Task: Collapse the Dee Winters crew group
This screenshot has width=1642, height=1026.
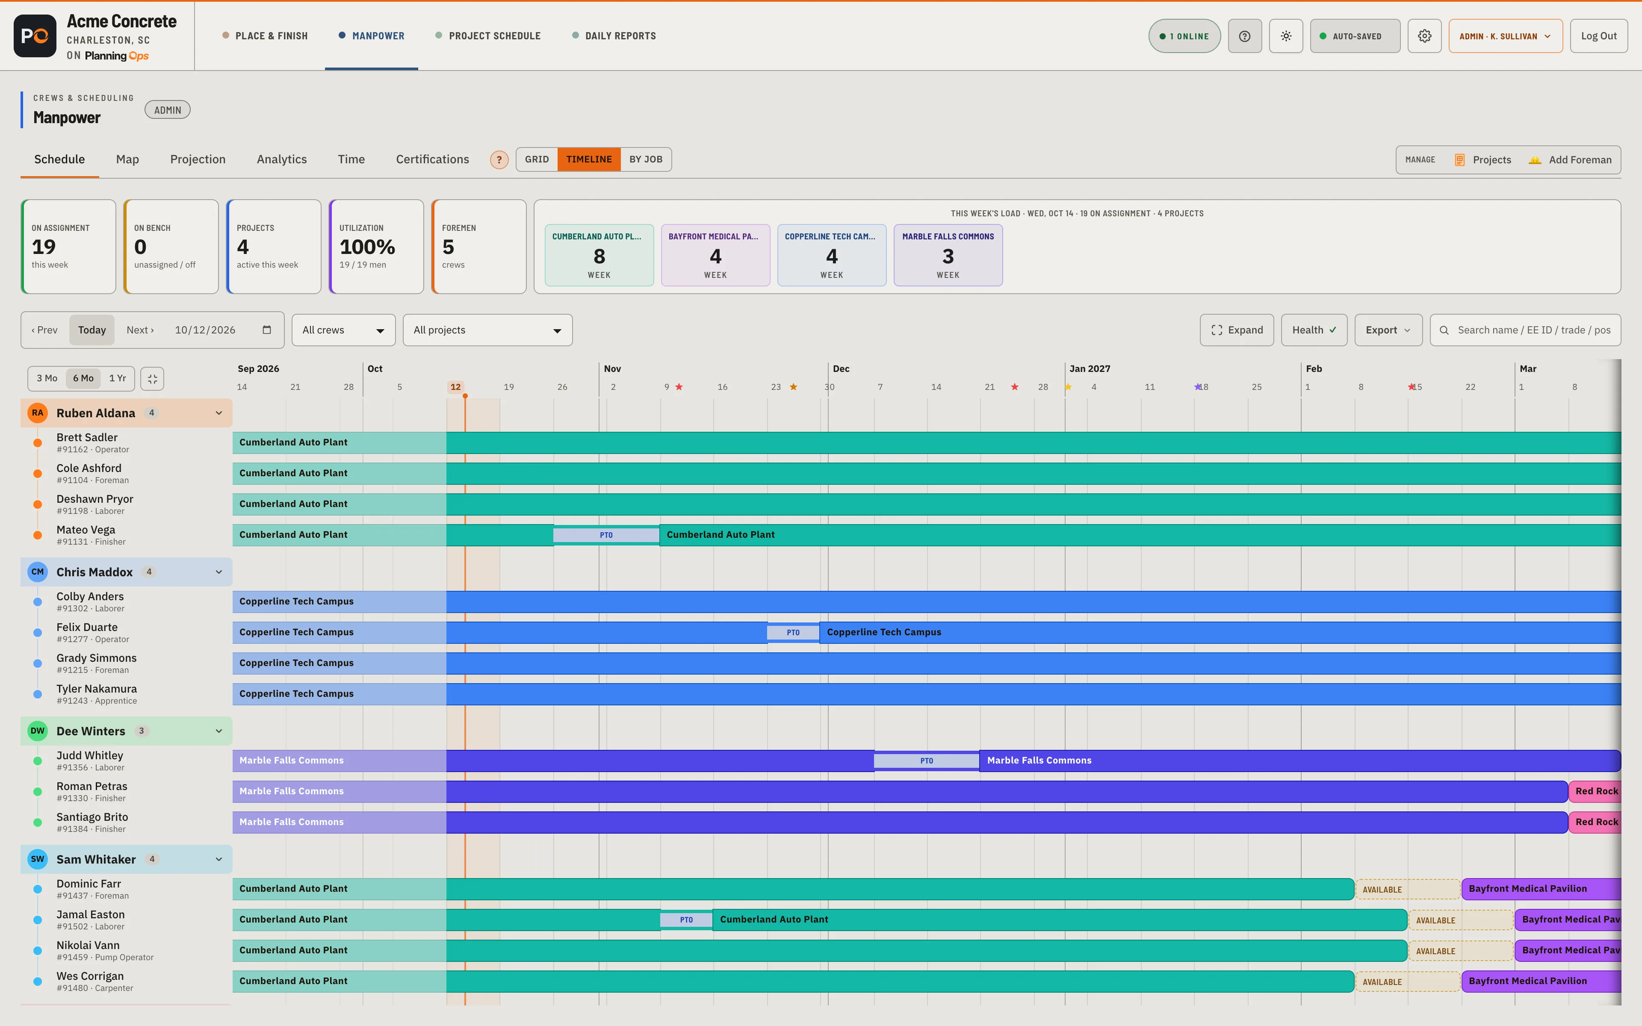Action: [219, 731]
